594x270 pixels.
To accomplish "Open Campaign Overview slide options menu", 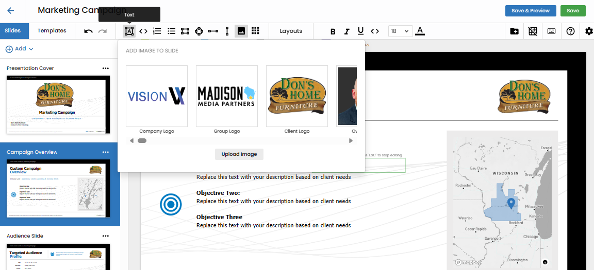I will pos(106,152).
